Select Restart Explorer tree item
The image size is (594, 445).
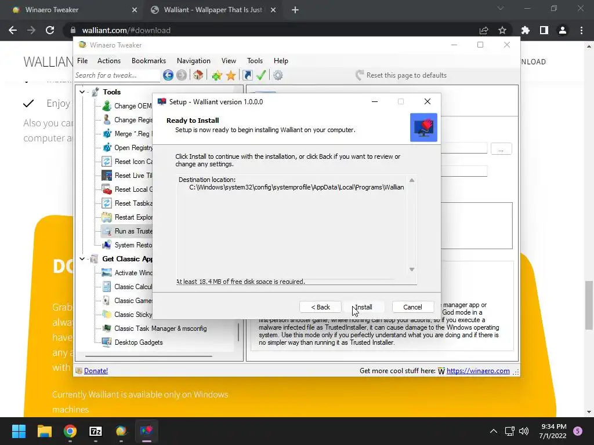tap(127, 217)
